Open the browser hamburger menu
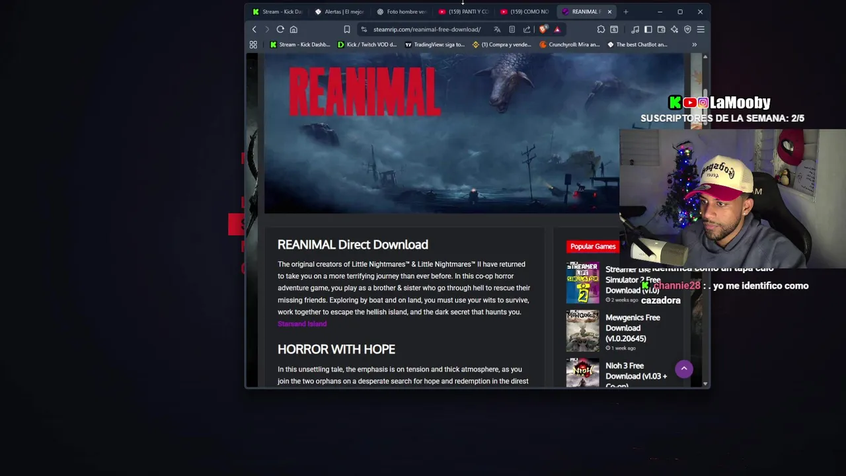The height and width of the screenshot is (476, 846). (701, 29)
